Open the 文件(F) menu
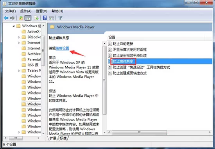This screenshot has width=215, height=149. (x=11, y=11)
